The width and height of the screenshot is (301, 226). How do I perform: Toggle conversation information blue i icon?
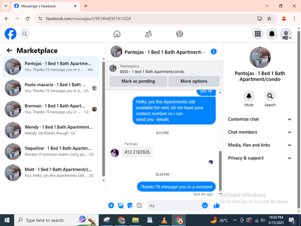(x=214, y=52)
